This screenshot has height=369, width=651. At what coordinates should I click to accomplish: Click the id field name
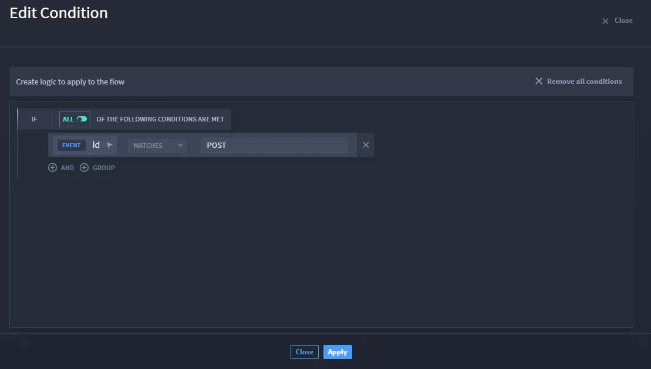96,144
